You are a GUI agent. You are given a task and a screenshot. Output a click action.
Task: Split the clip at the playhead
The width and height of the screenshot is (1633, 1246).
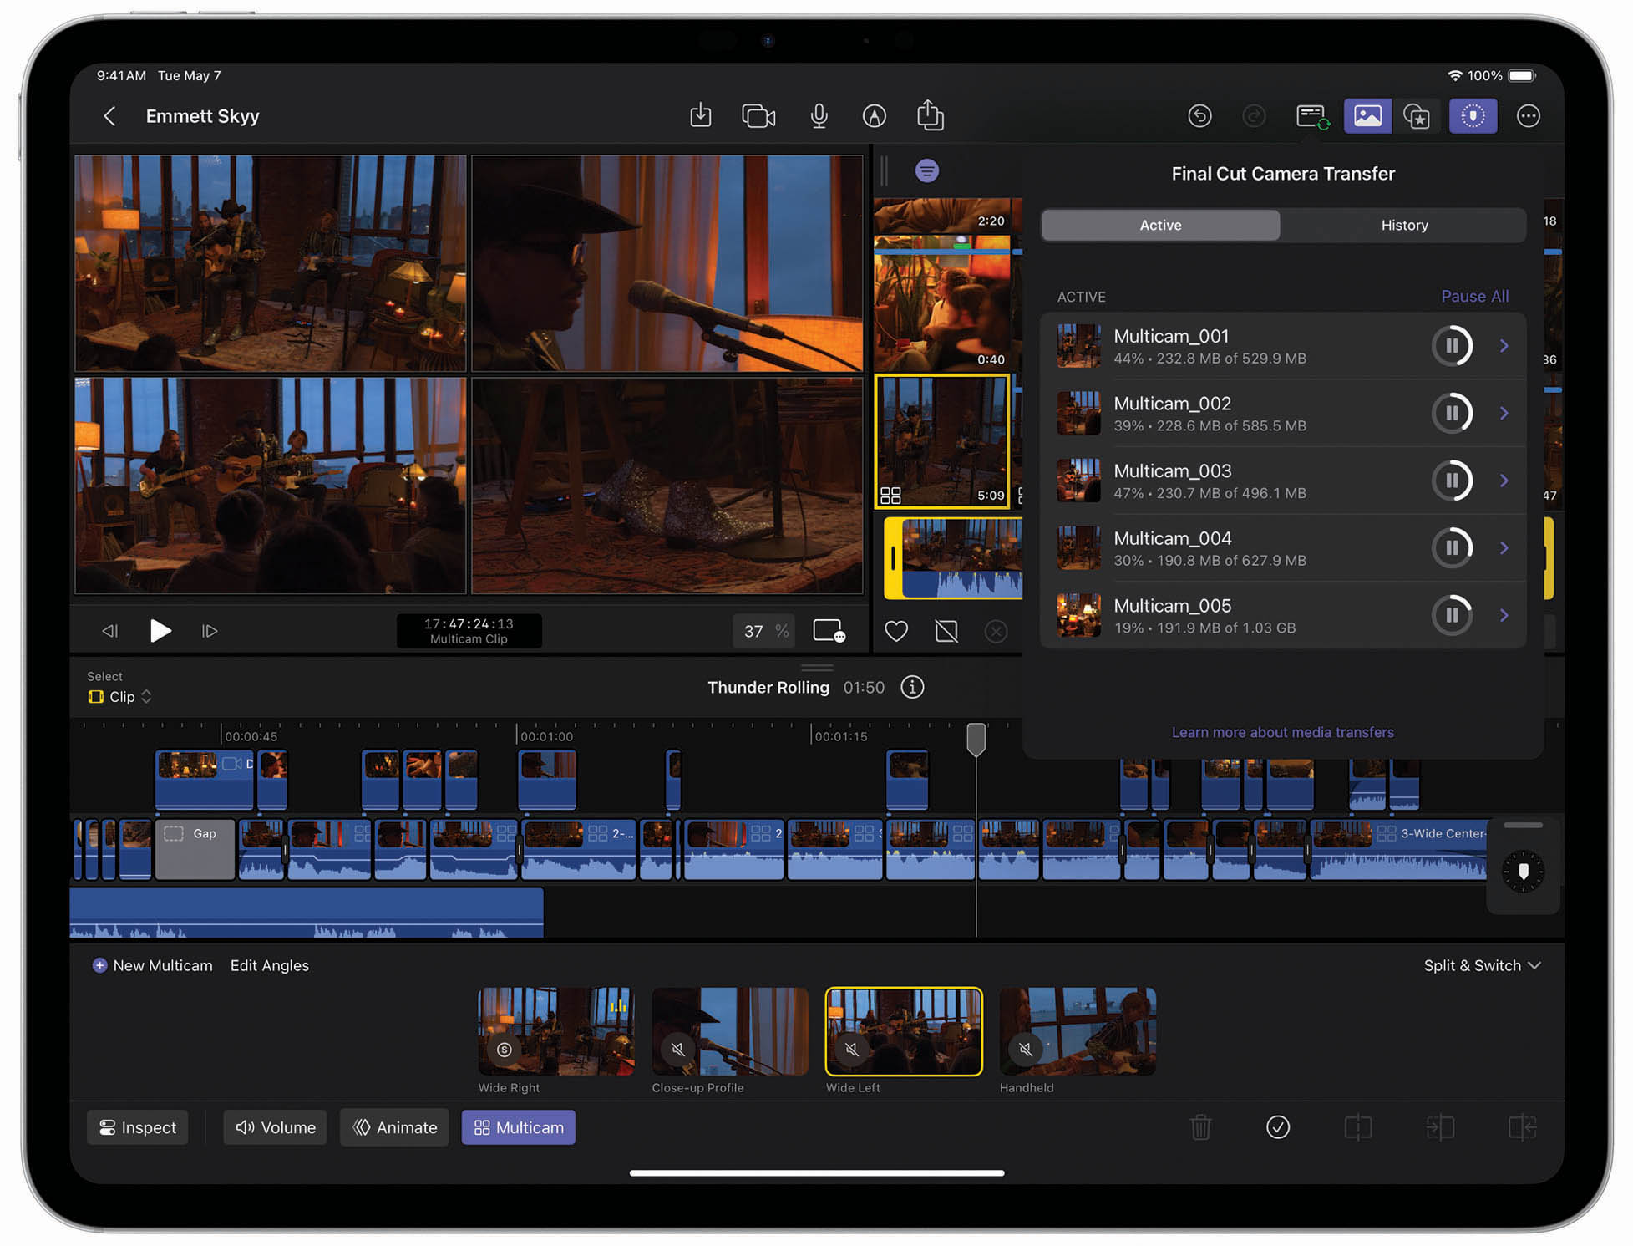pyautogui.click(x=1358, y=1127)
